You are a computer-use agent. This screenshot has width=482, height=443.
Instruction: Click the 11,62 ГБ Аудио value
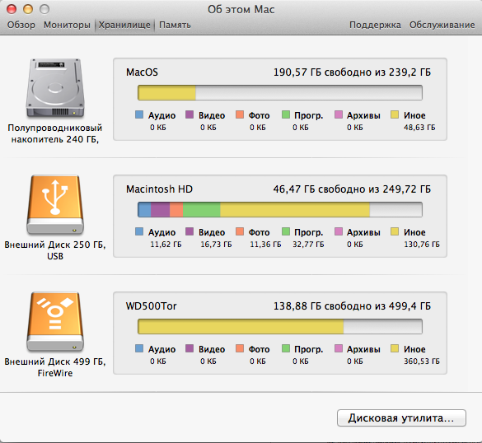click(x=166, y=245)
